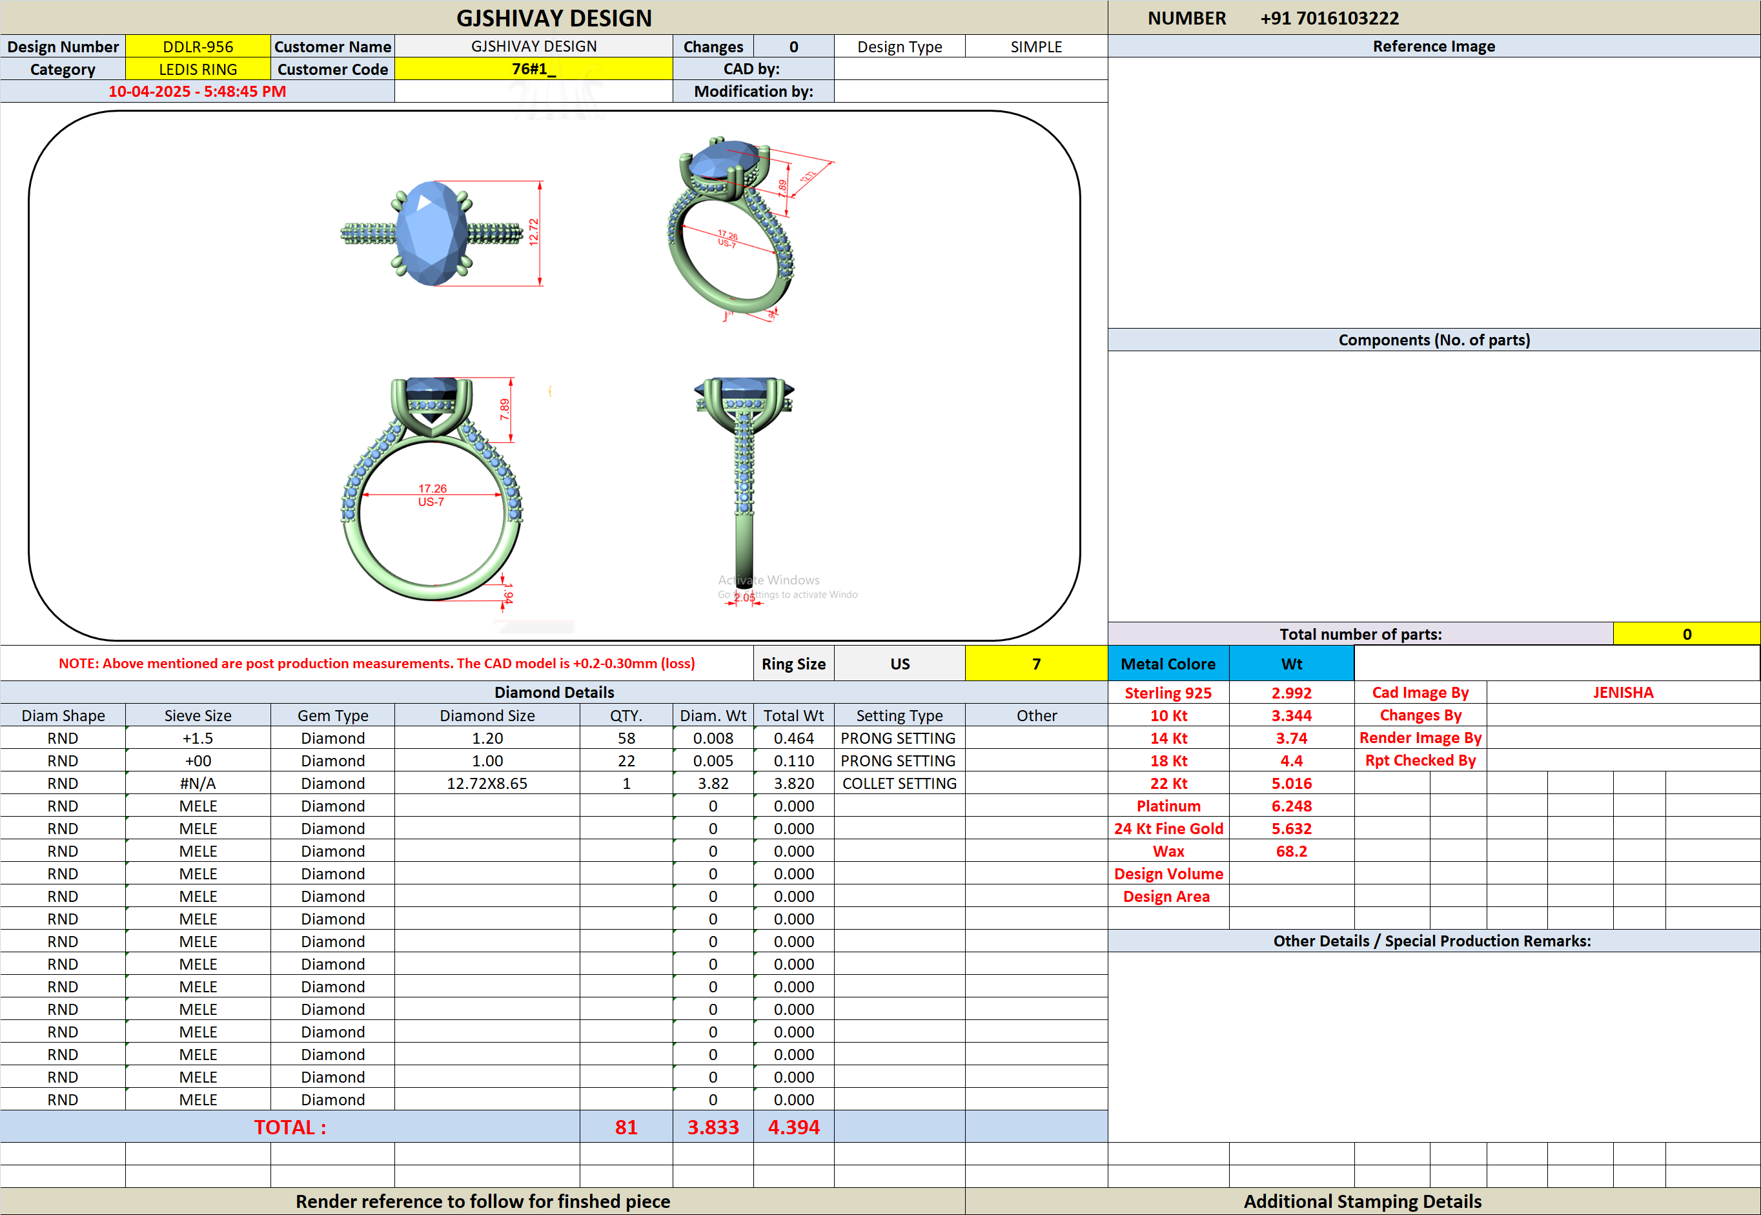Viewport: 1761px width, 1215px height.
Task: Select the '10-04-2025 - 5:48:45 PM' timestamp
Action: 197,92
